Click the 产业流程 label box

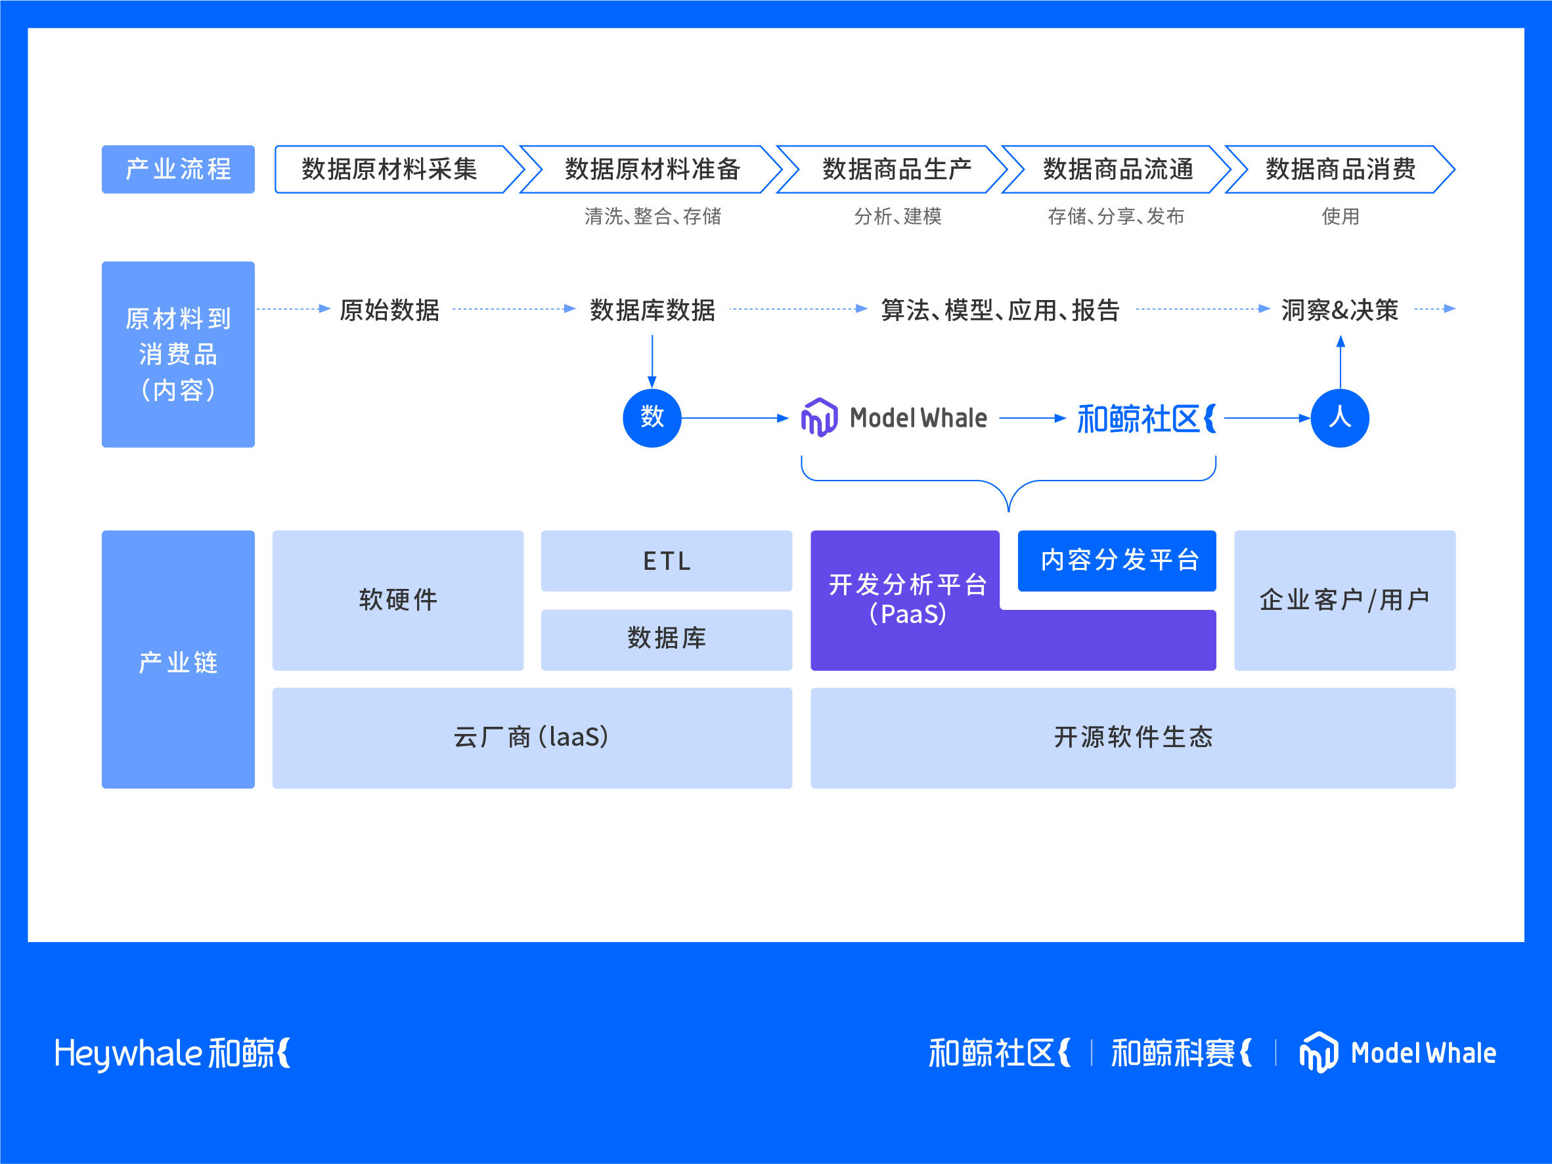click(178, 169)
